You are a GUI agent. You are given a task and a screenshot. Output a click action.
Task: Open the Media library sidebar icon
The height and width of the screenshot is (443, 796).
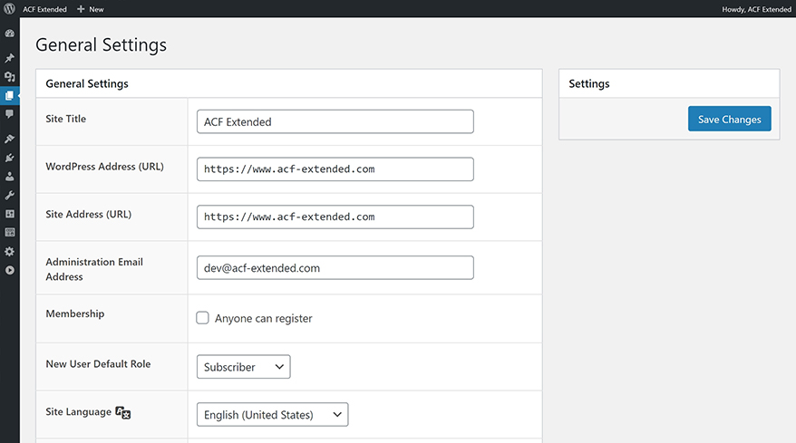coord(9,77)
